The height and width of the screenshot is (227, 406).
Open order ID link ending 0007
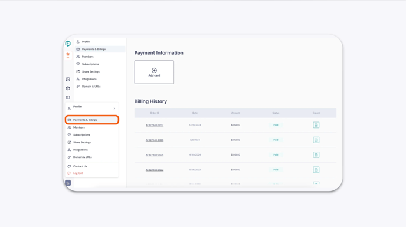(x=155, y=125)
